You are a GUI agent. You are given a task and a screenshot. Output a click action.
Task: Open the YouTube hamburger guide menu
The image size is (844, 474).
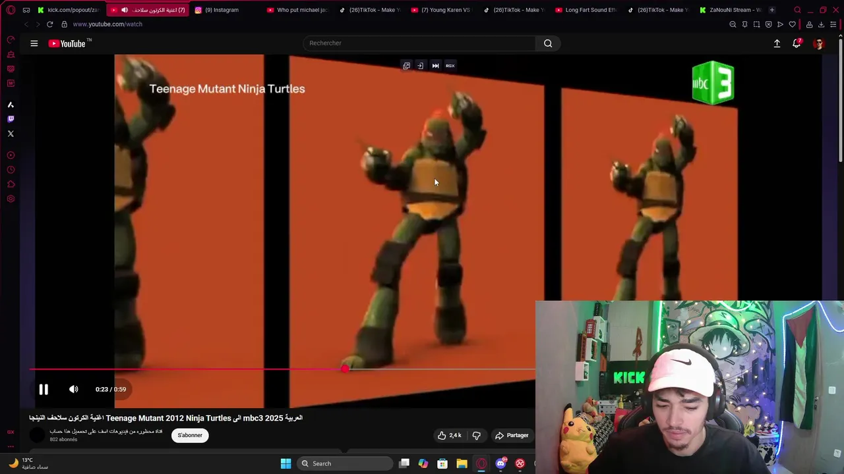[34, 43]
